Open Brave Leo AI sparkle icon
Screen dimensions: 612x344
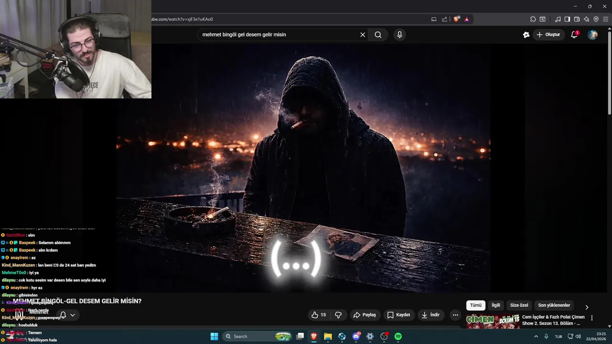click(x=586, y=19)
